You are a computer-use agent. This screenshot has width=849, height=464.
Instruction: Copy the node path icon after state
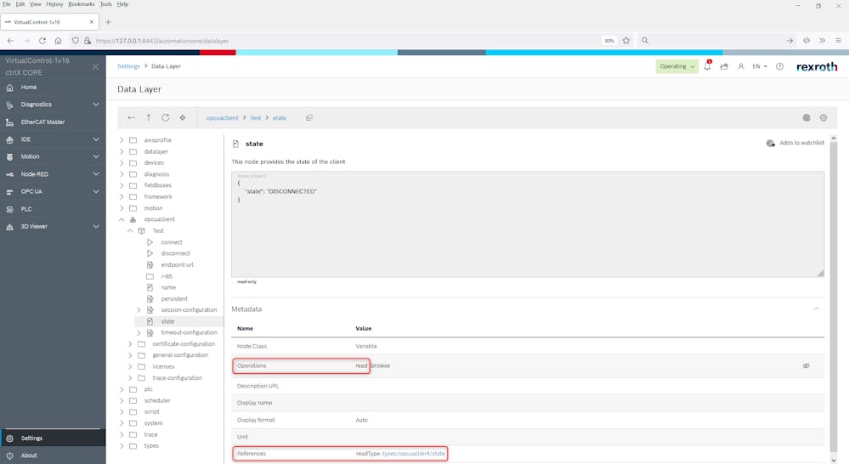coord(309,118)
